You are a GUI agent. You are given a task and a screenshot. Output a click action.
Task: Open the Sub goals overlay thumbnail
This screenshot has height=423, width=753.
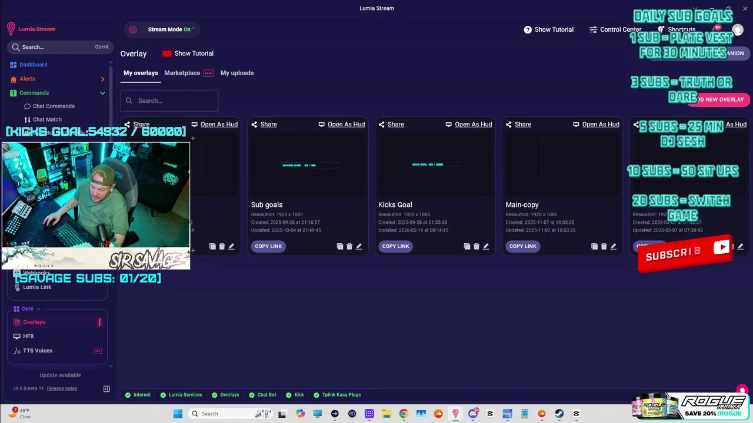(x=308, y=164)
